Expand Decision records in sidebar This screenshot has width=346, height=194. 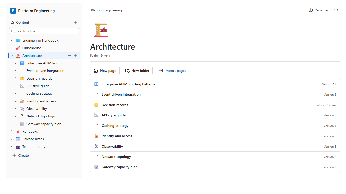(16, 78)
